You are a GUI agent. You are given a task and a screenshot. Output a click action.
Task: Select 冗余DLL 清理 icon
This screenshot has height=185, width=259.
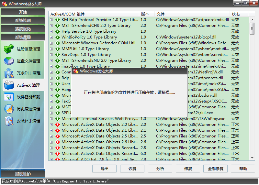click(x=9, y=73)
